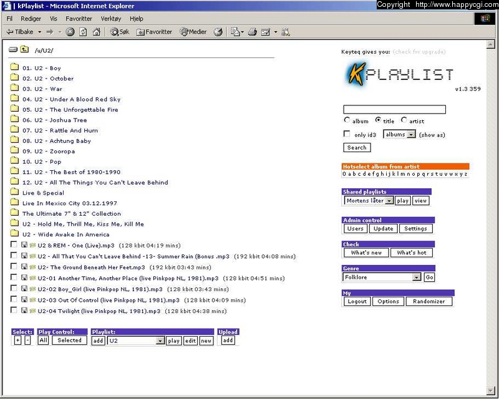The image size is (499, 399).
Task: Open the Vis menu
Action: (54, 19)
